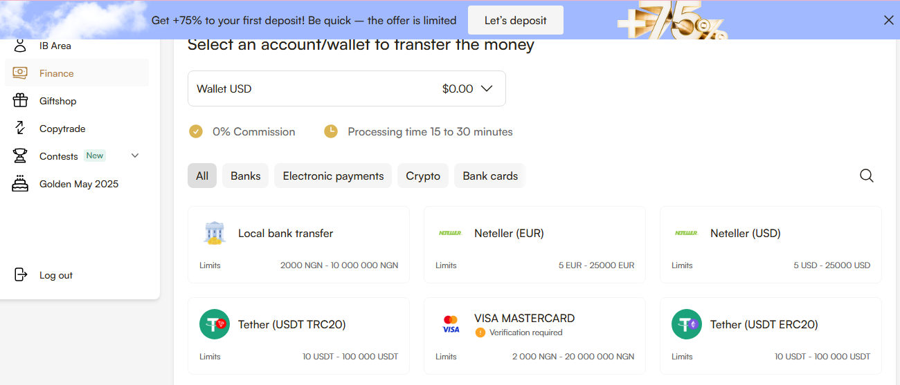The width and height of the screenshot is (900, 385).
Task: Select the Banks filter tab
Action: point(245,176)
